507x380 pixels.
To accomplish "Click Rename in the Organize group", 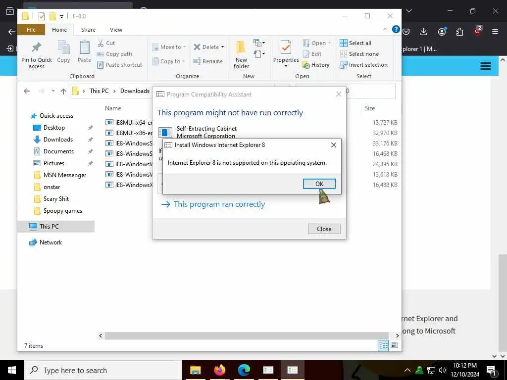I will tap(208, 61).
